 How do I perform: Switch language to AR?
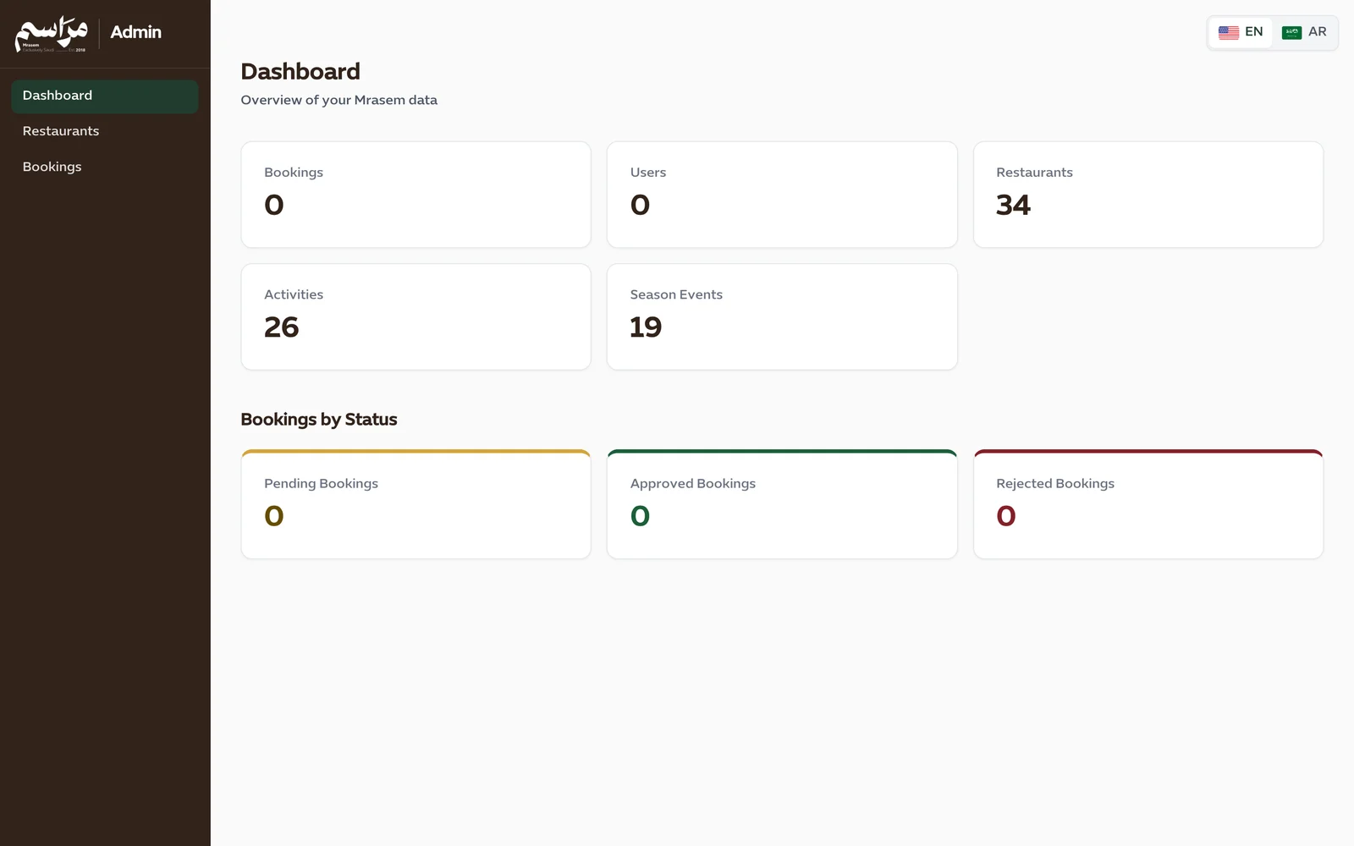pyautogui.click(x=1304, y=32)
